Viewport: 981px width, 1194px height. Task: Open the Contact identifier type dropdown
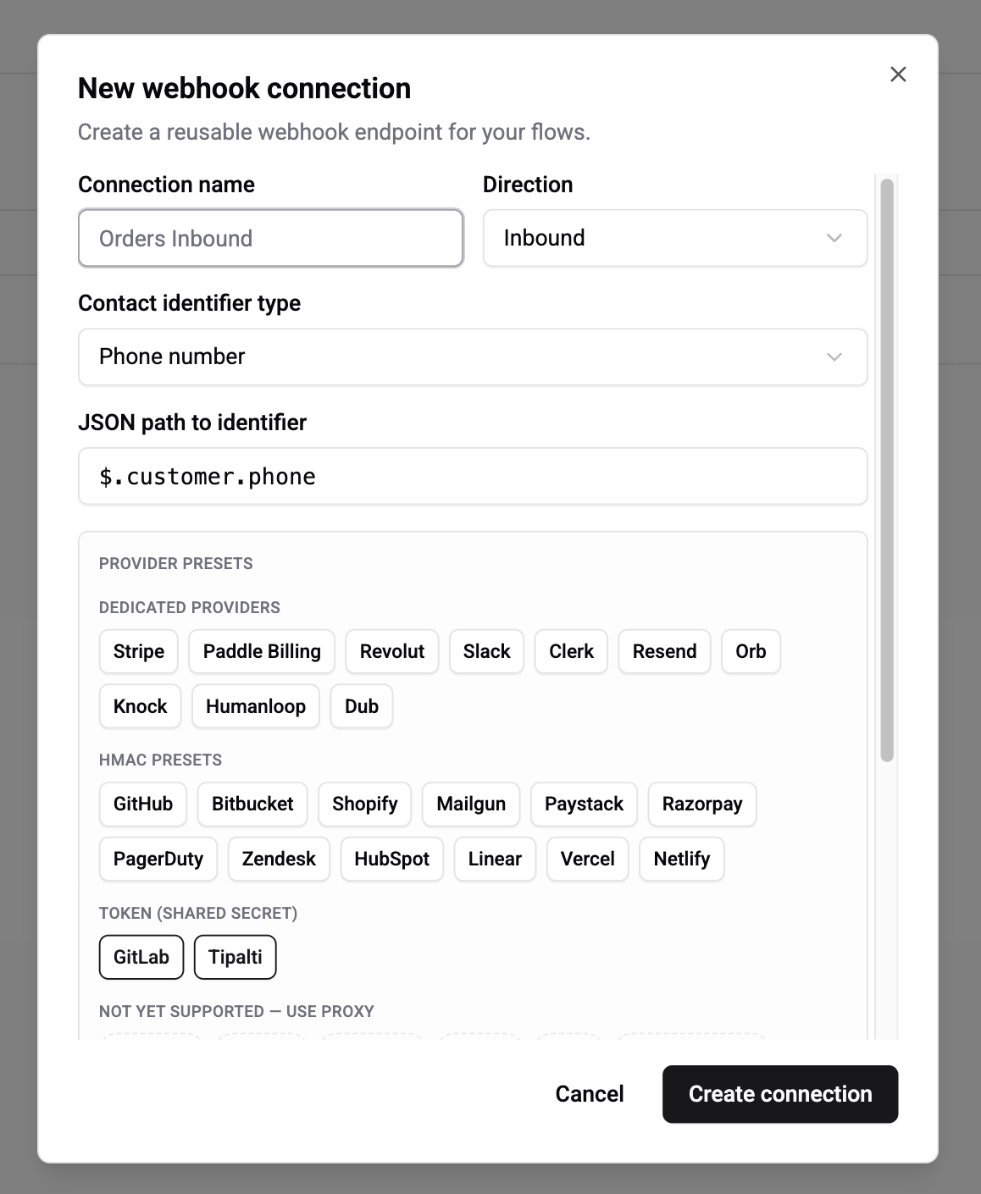point(473,357)
